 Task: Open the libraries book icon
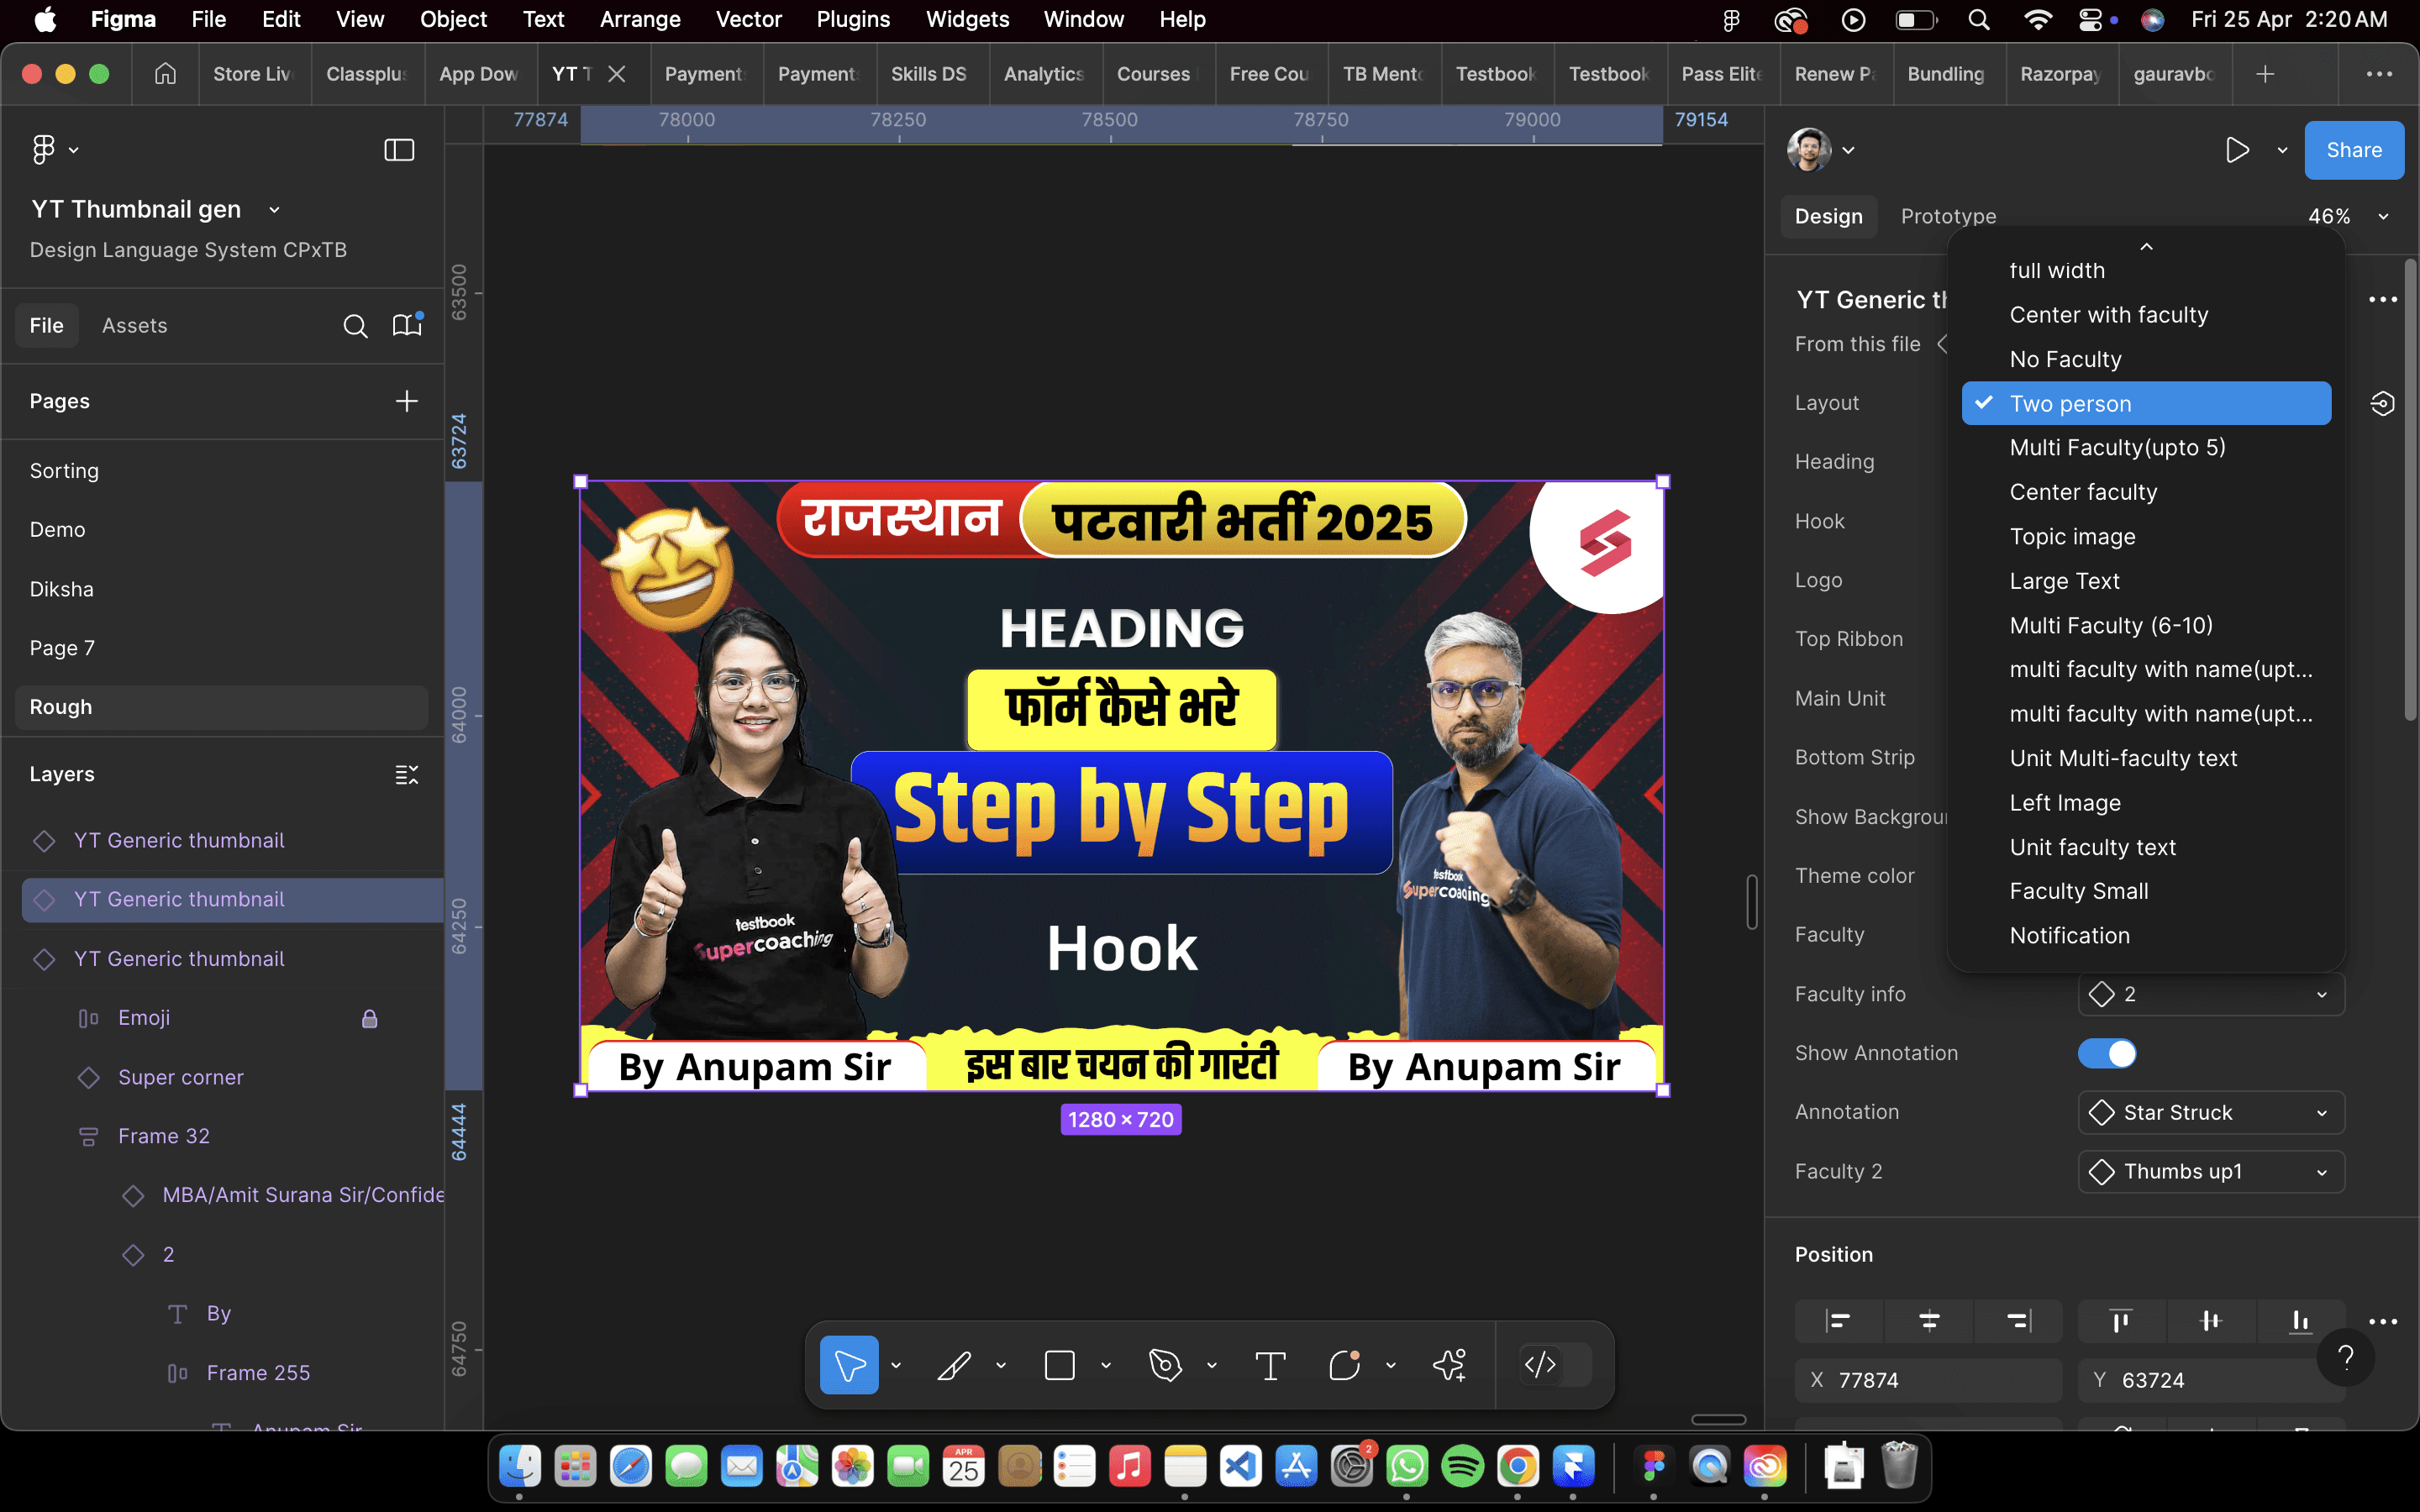coord(406,325)
